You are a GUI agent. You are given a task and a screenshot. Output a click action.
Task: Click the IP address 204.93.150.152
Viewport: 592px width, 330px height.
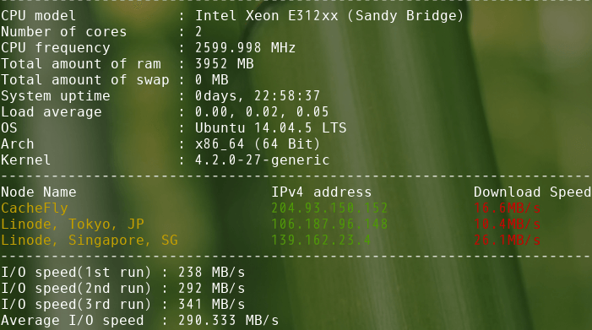[x=329, y=208]
